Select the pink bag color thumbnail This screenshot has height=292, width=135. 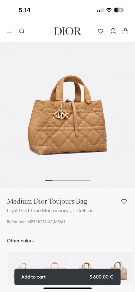point(55,268)
